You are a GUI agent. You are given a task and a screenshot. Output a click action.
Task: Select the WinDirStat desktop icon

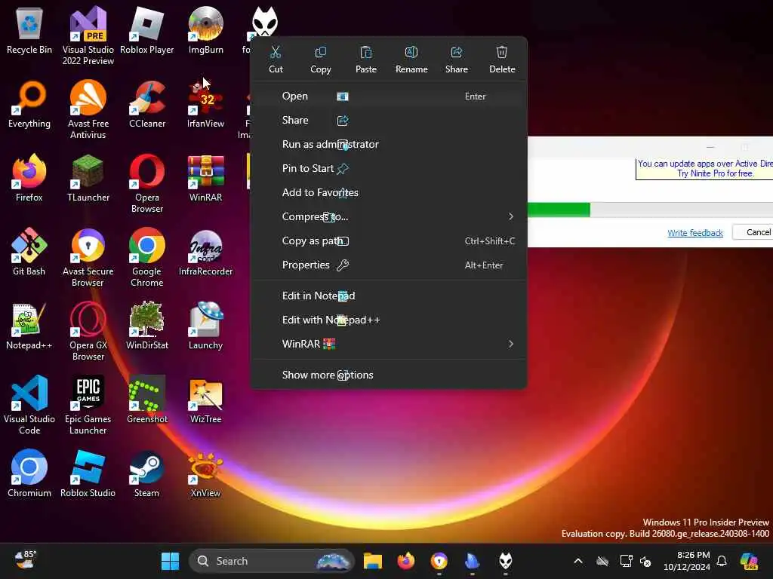pyautogui.click(x=147, y=326)
